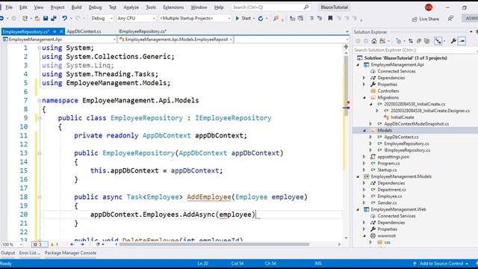The width and height of the screenshot is (478, 269).
Task: Click Properties wrench icon in Solution Explorer toolbar
Action: pos(453,41)
